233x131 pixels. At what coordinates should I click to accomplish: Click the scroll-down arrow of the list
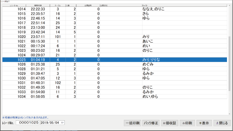click(x=229, y=114)
